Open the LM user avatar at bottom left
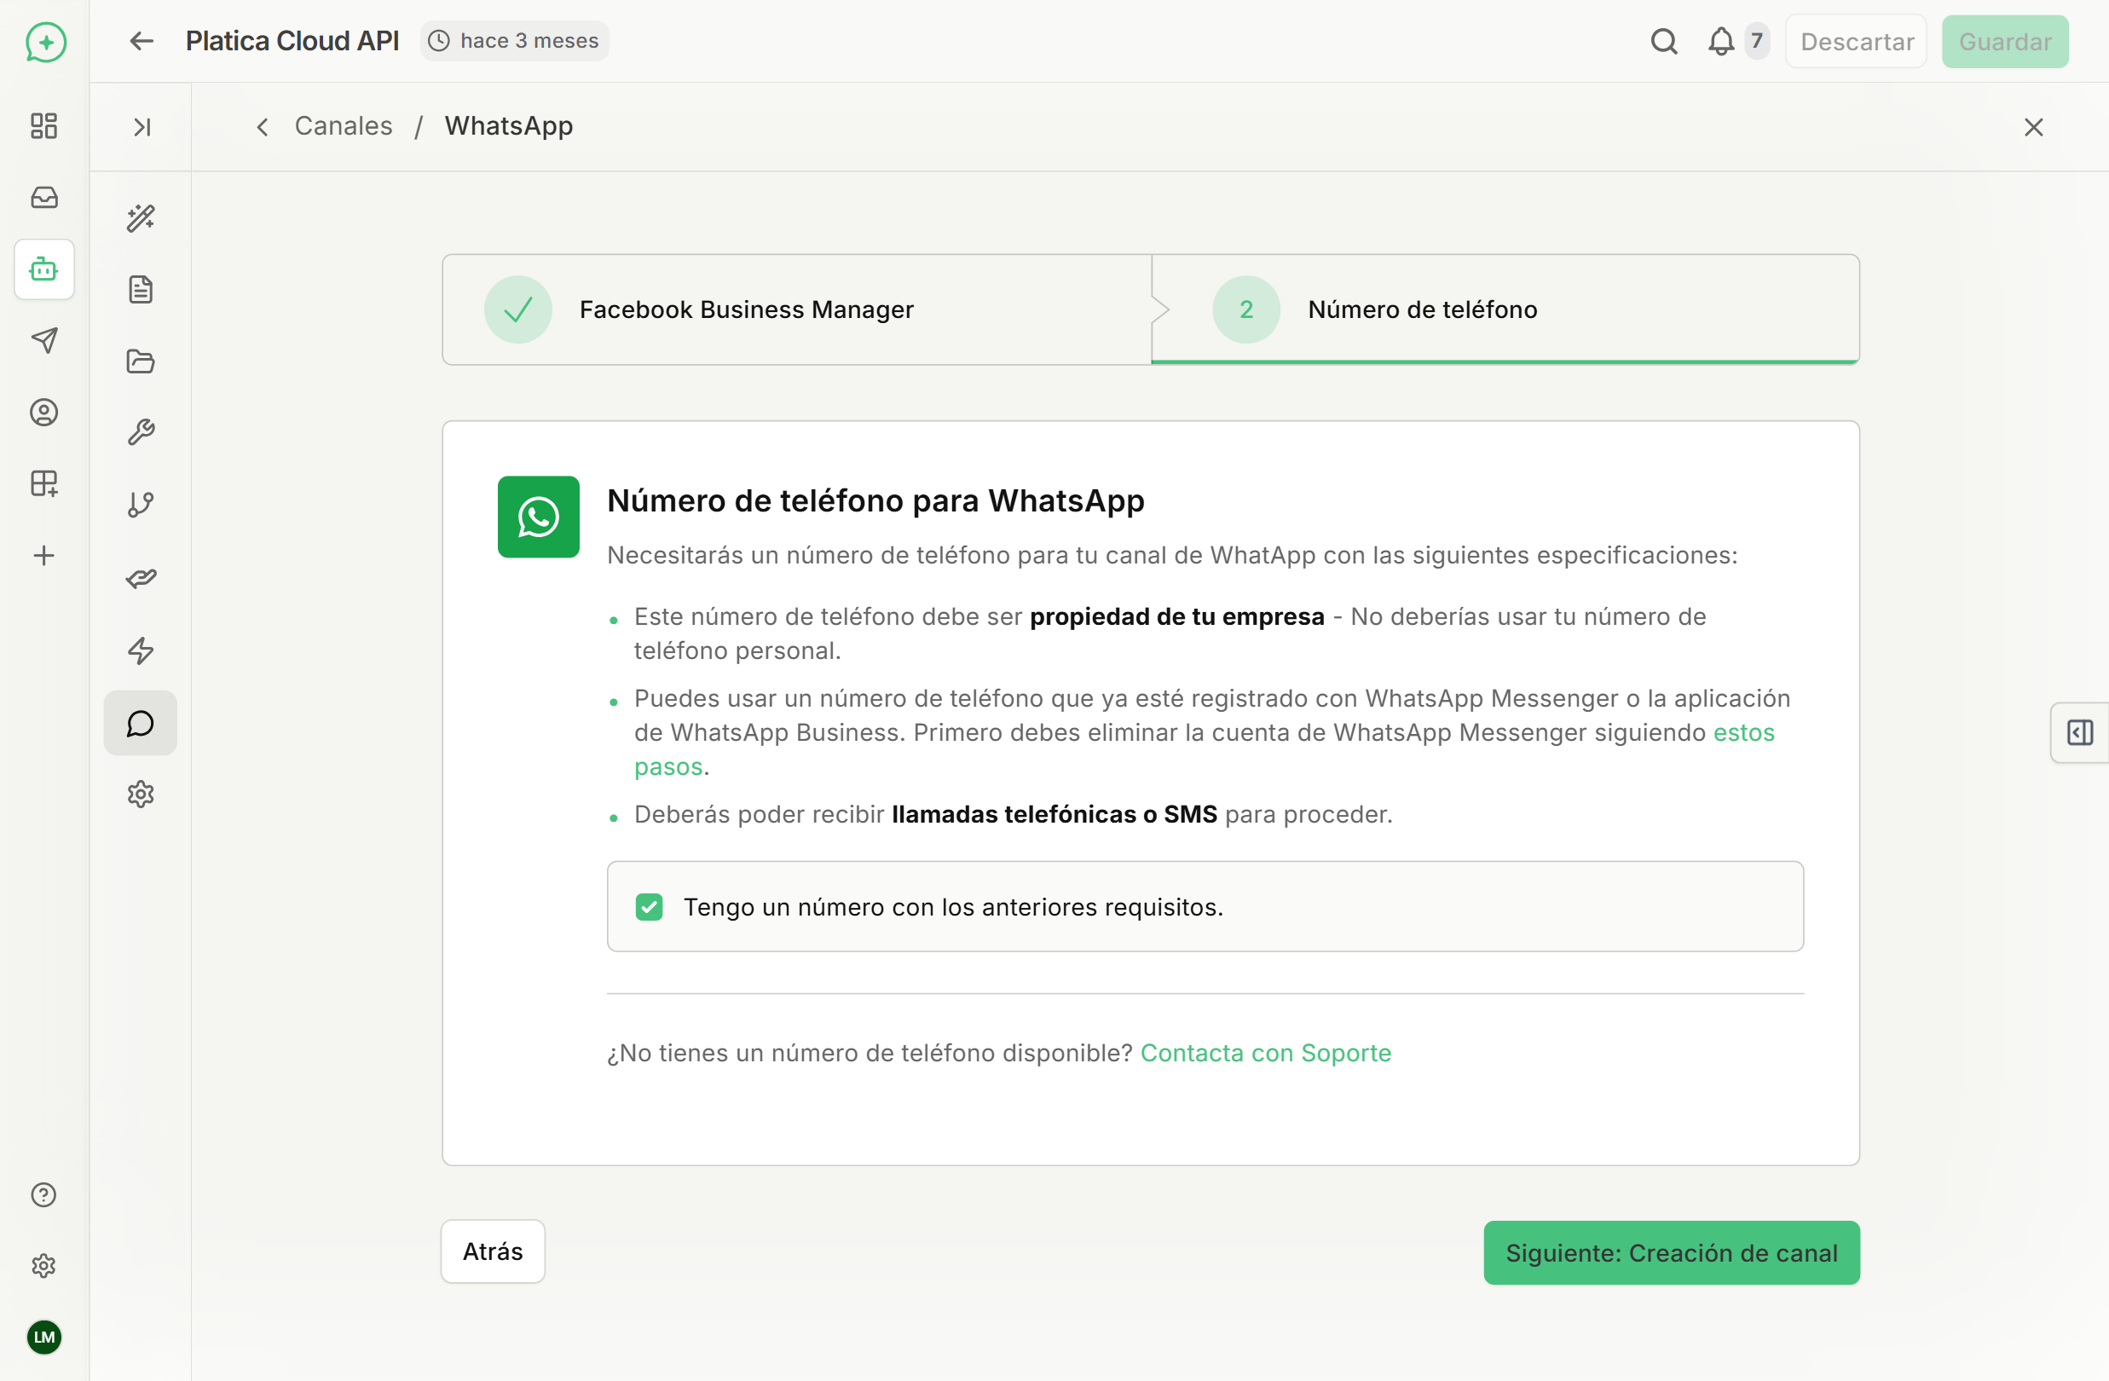Viewport: 2109px width, 1381px height. click(43, 1338)
